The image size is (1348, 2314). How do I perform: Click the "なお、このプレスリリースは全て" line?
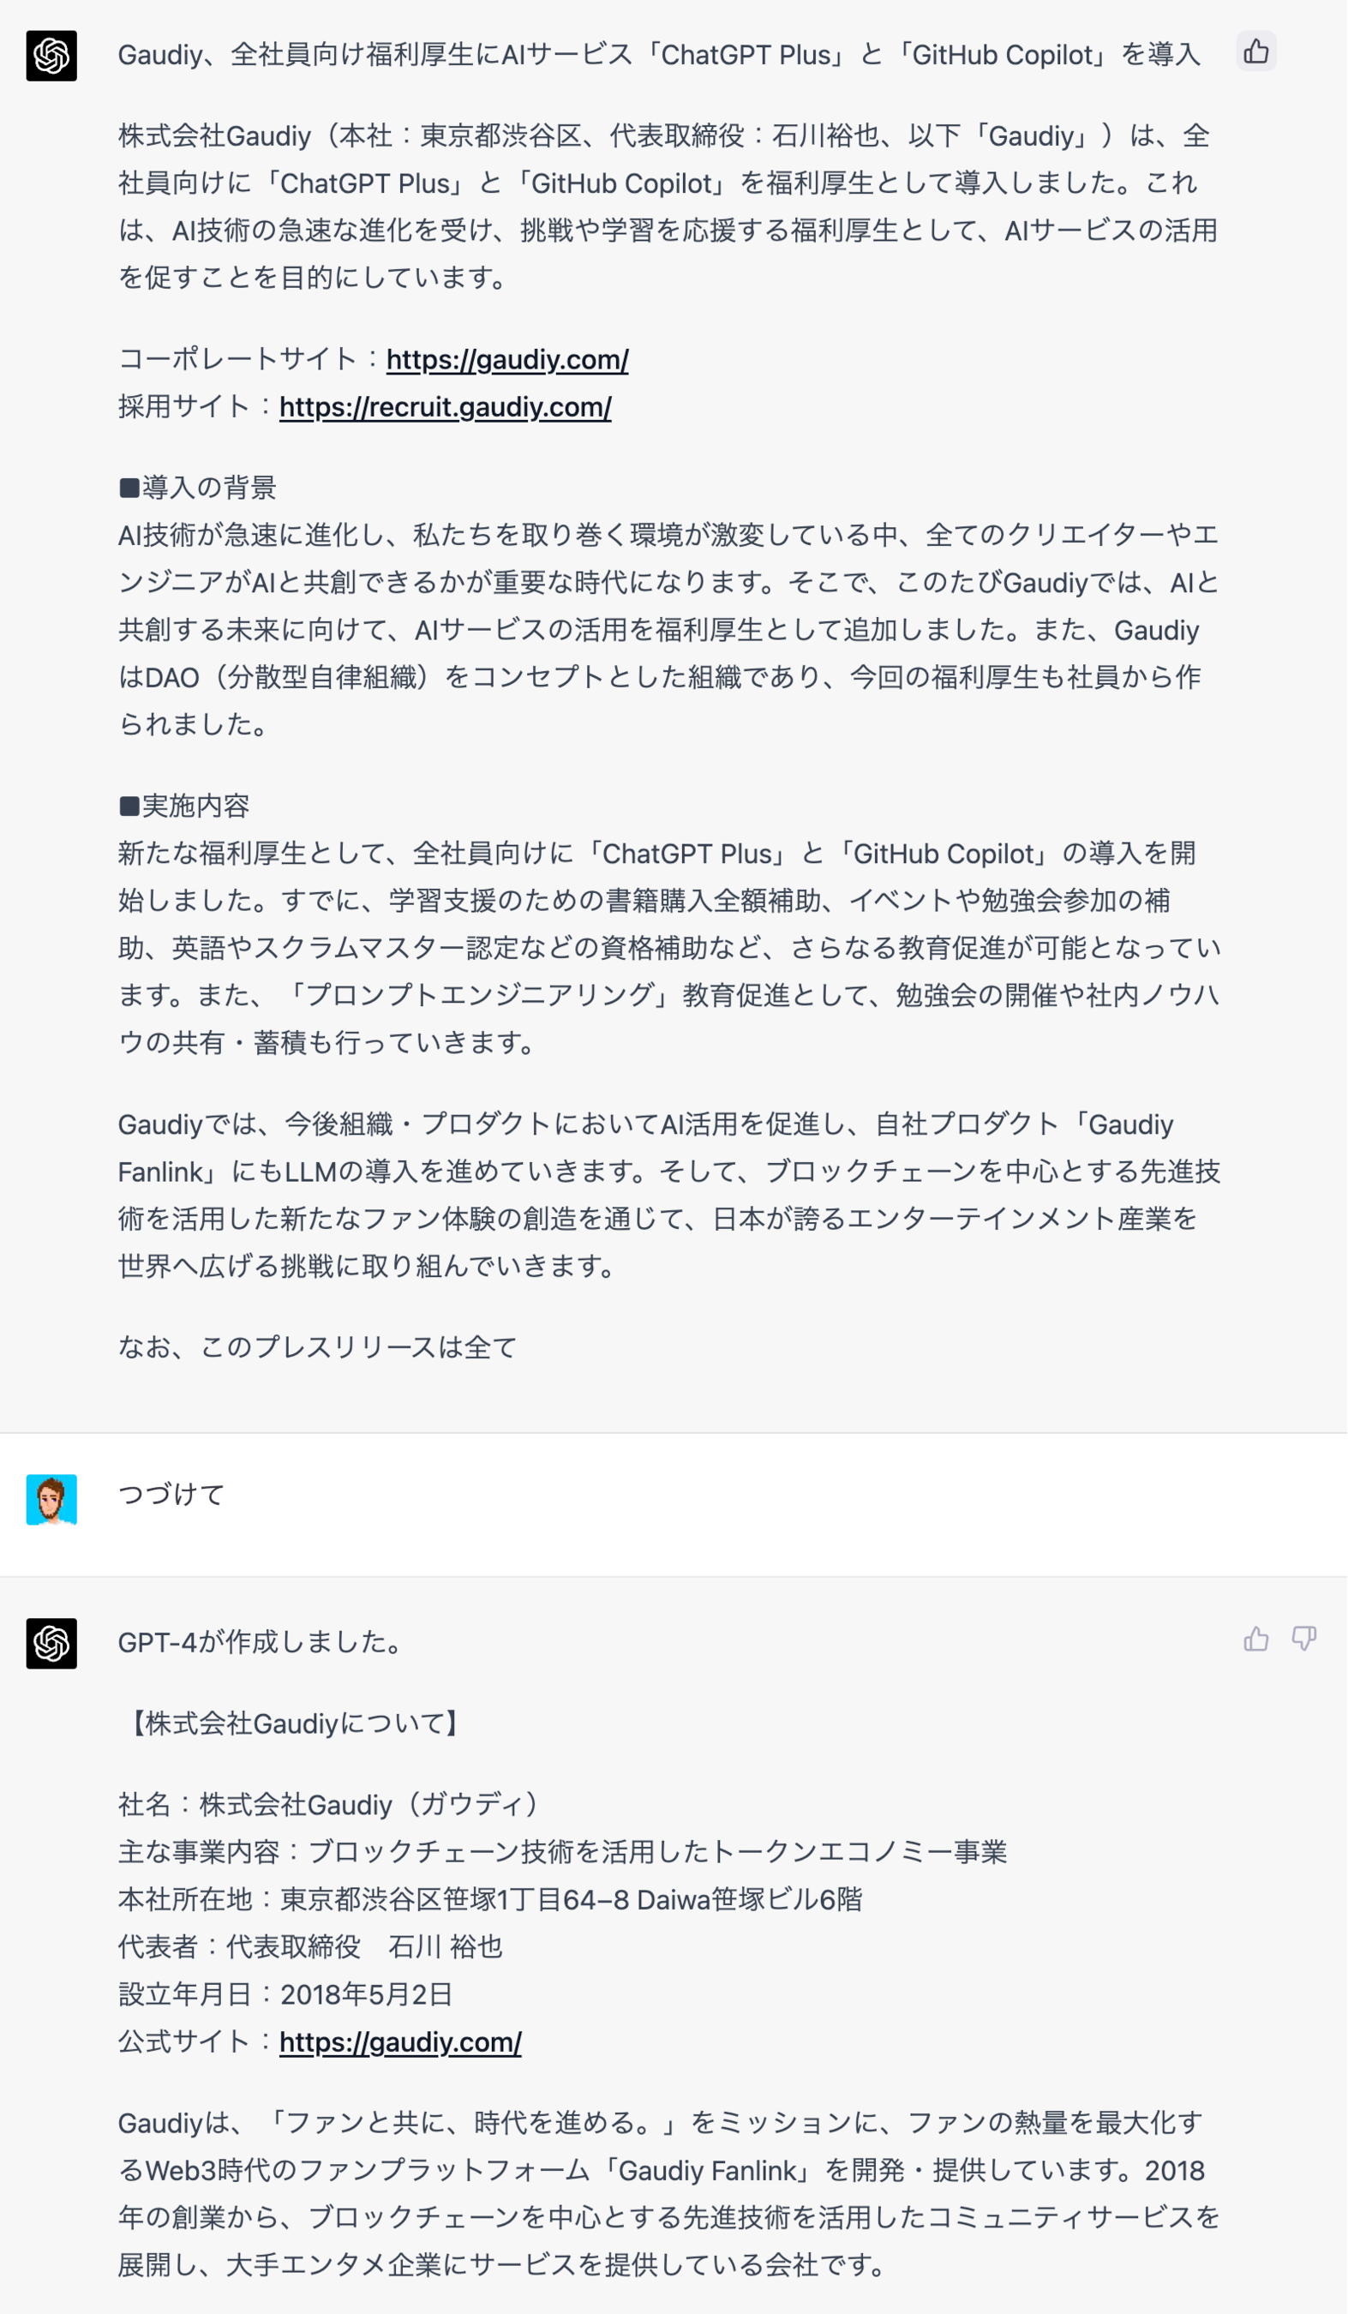pyautogui.click(x=318, y=1347)
